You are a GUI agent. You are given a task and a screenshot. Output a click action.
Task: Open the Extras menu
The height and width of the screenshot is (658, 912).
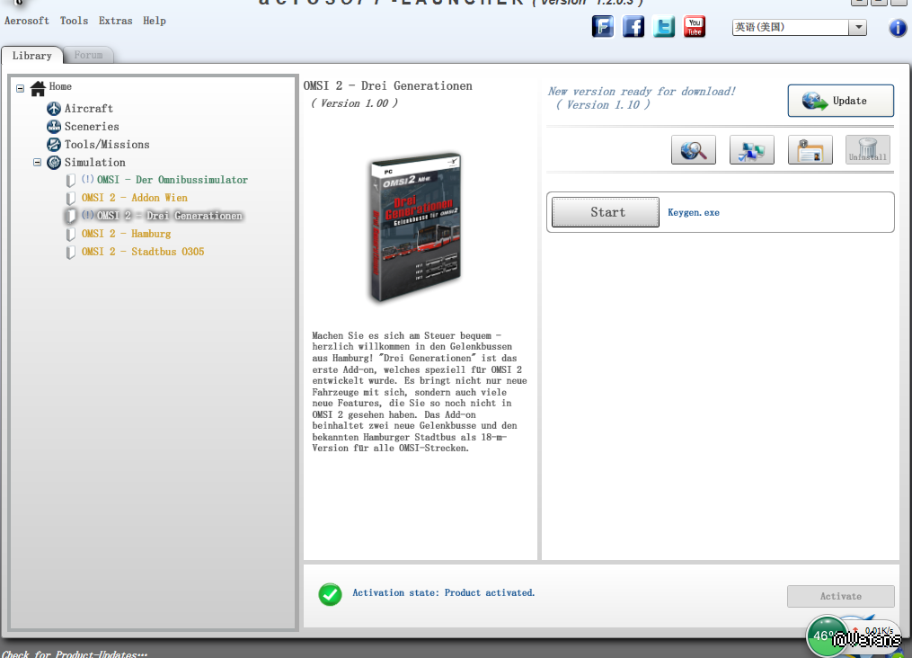coord(115,21)
